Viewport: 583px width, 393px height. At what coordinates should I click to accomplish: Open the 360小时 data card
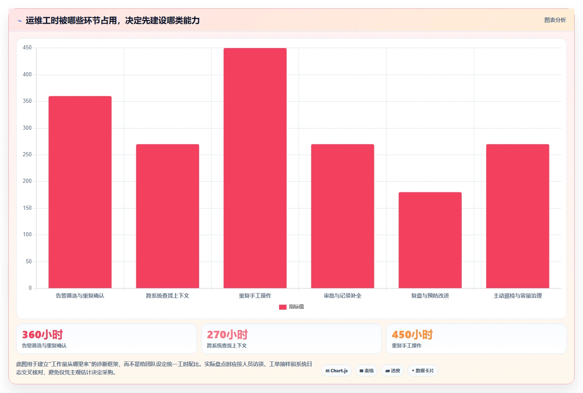[x=106, y=339]
